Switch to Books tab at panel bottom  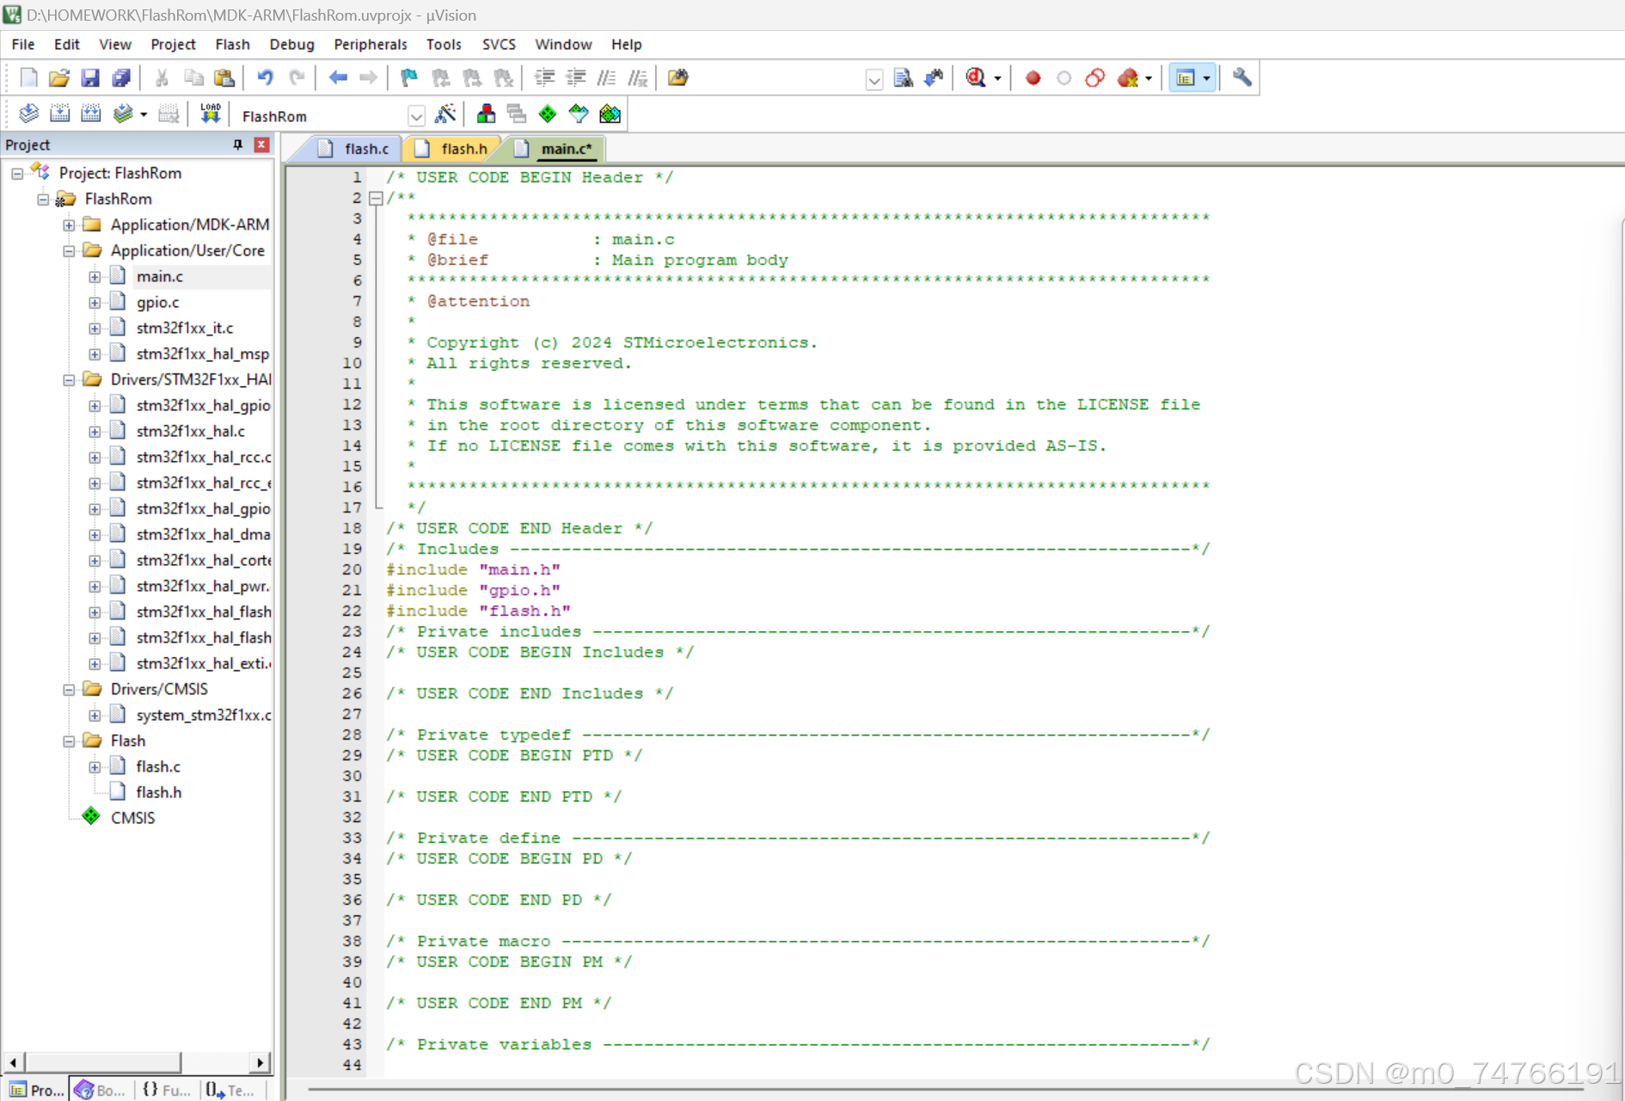click(x=100, y=1090)
